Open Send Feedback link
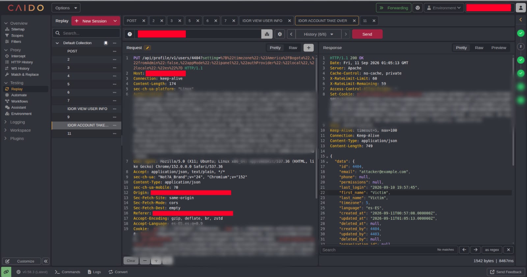This screenshot has height=277, width=527. click(506, 272)
